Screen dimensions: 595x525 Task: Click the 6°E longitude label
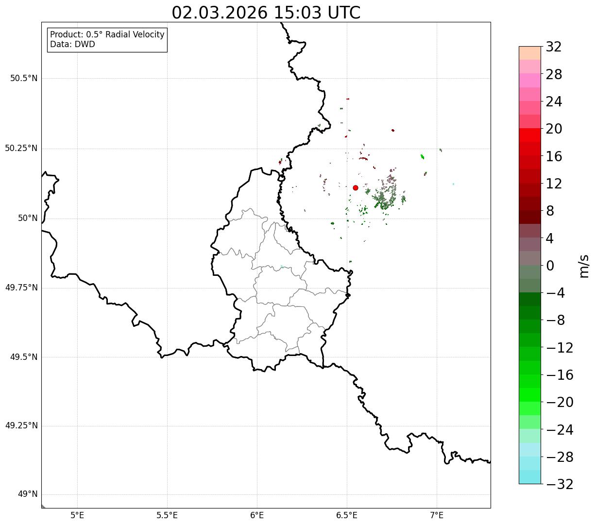(257, 515)
